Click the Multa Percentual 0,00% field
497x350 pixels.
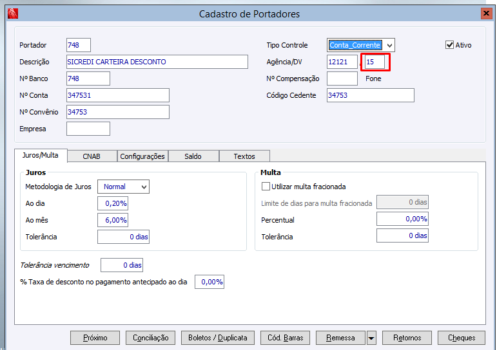[402, 219]
